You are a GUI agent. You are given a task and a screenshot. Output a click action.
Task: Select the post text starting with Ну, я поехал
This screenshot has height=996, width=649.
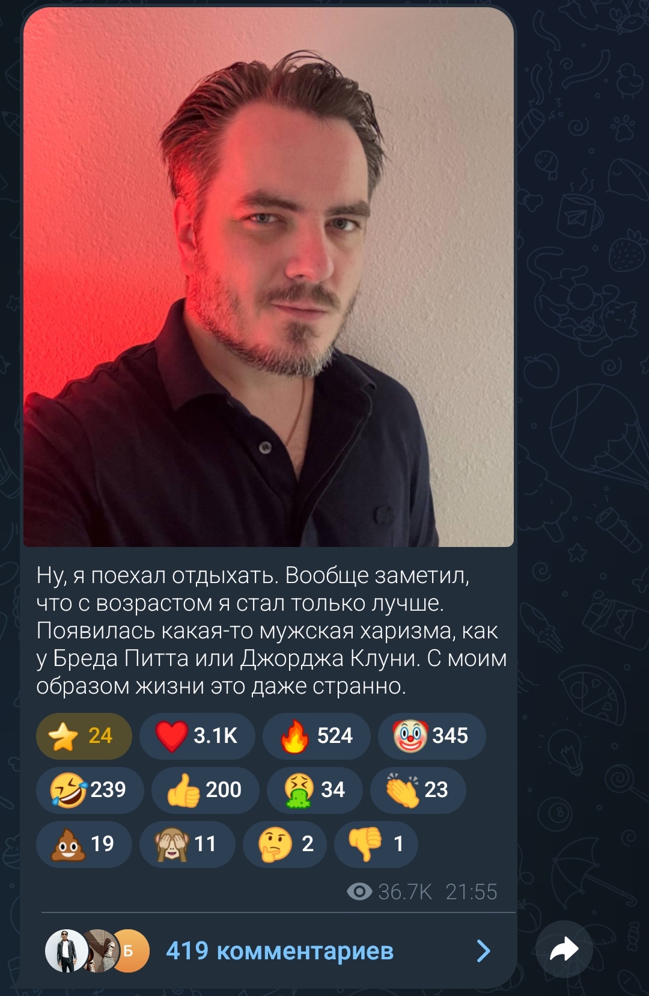271,631
